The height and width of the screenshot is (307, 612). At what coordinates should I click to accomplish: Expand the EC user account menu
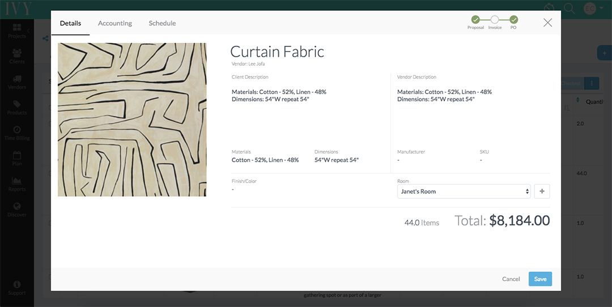(x=593, y=8)
